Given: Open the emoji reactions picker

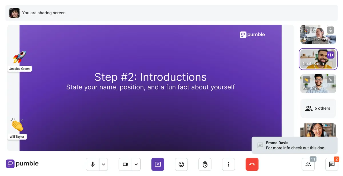Looking at the screenshot, I should pos(181,164).
